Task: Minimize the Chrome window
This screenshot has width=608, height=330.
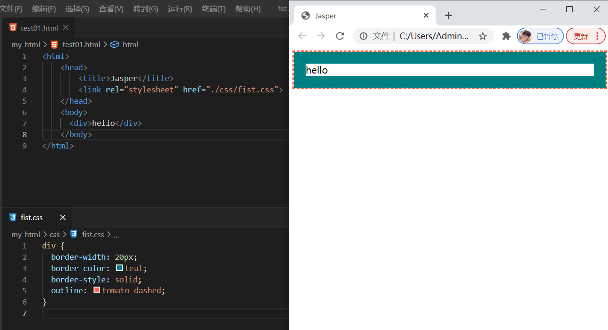Action: coord(543,9)
